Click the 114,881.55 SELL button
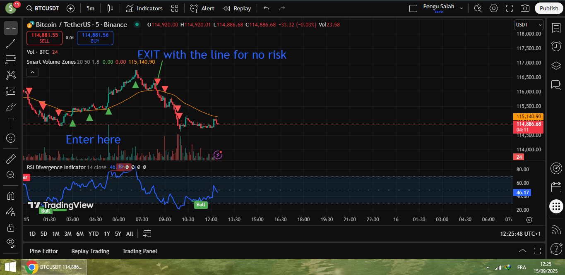Image resolution: width=565 pixels, height=275 pixels. [x=45, y=38]
